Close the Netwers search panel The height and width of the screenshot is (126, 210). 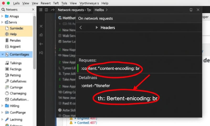click(x=33, y=10)
